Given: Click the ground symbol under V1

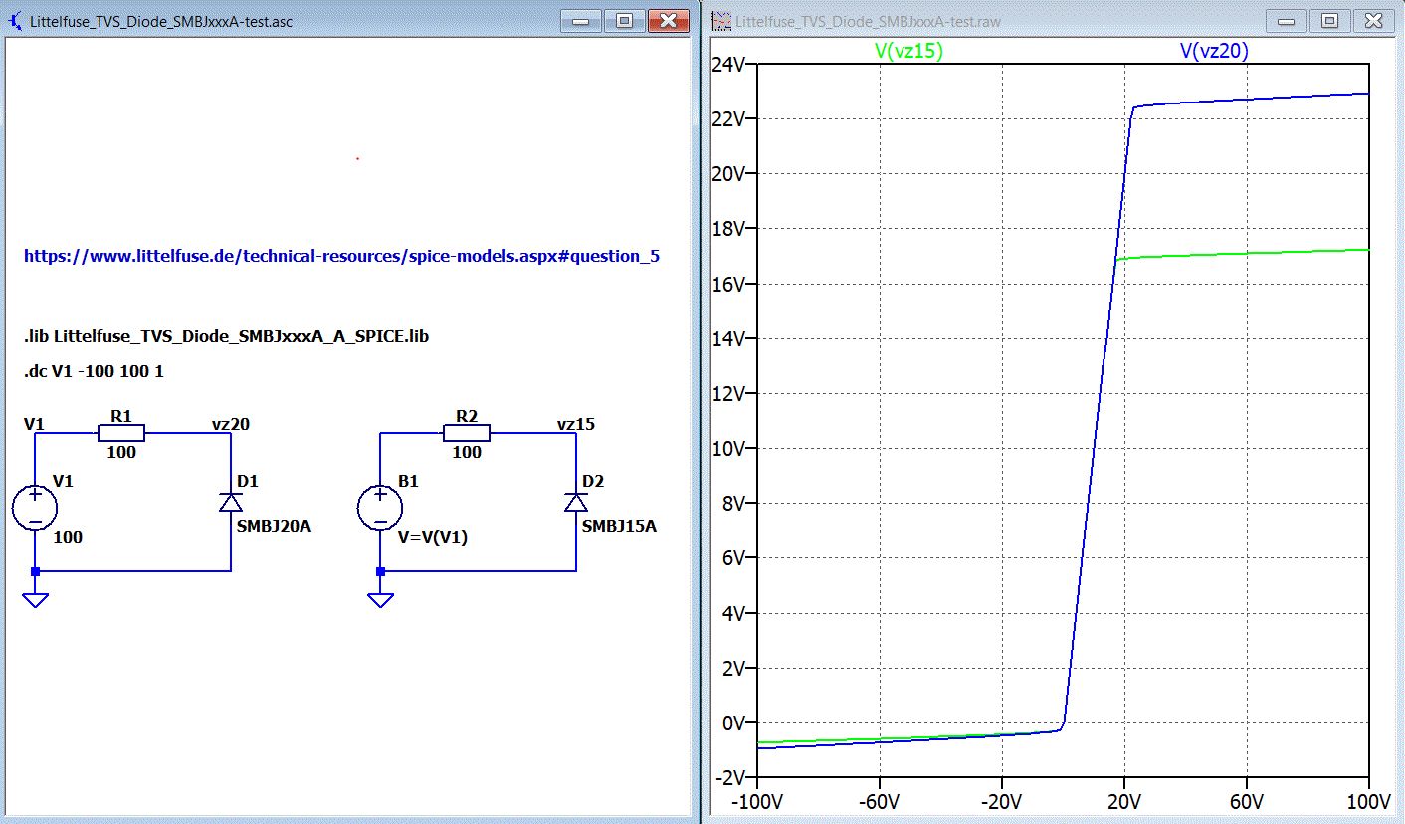Looking at the screenshot, I should pos(35,599).
